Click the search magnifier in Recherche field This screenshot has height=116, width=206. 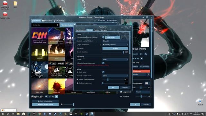[57, 25]
